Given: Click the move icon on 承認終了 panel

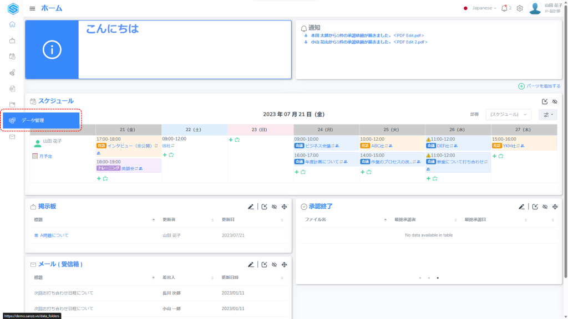Looking at the screenshot, I should (x=555, y=207).
